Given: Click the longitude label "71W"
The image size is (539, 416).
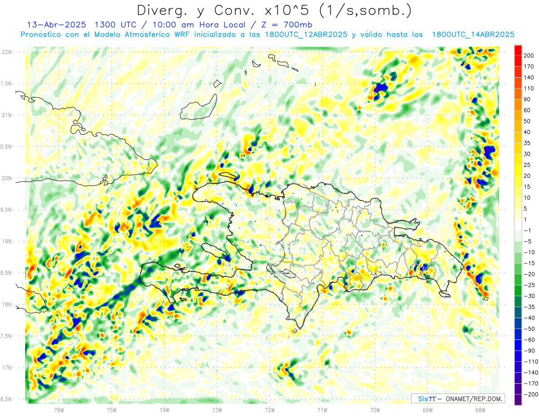Looking at the screenshot, I should click(x=322, y=410).
